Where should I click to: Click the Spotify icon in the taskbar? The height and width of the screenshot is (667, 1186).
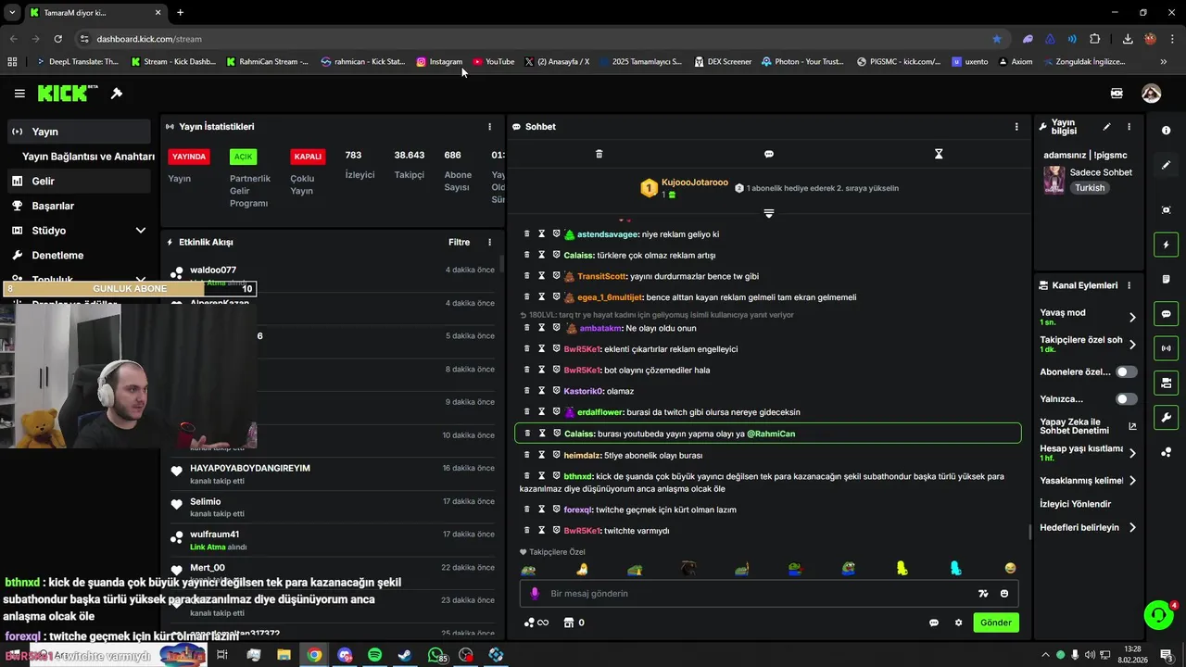(374, 655)
